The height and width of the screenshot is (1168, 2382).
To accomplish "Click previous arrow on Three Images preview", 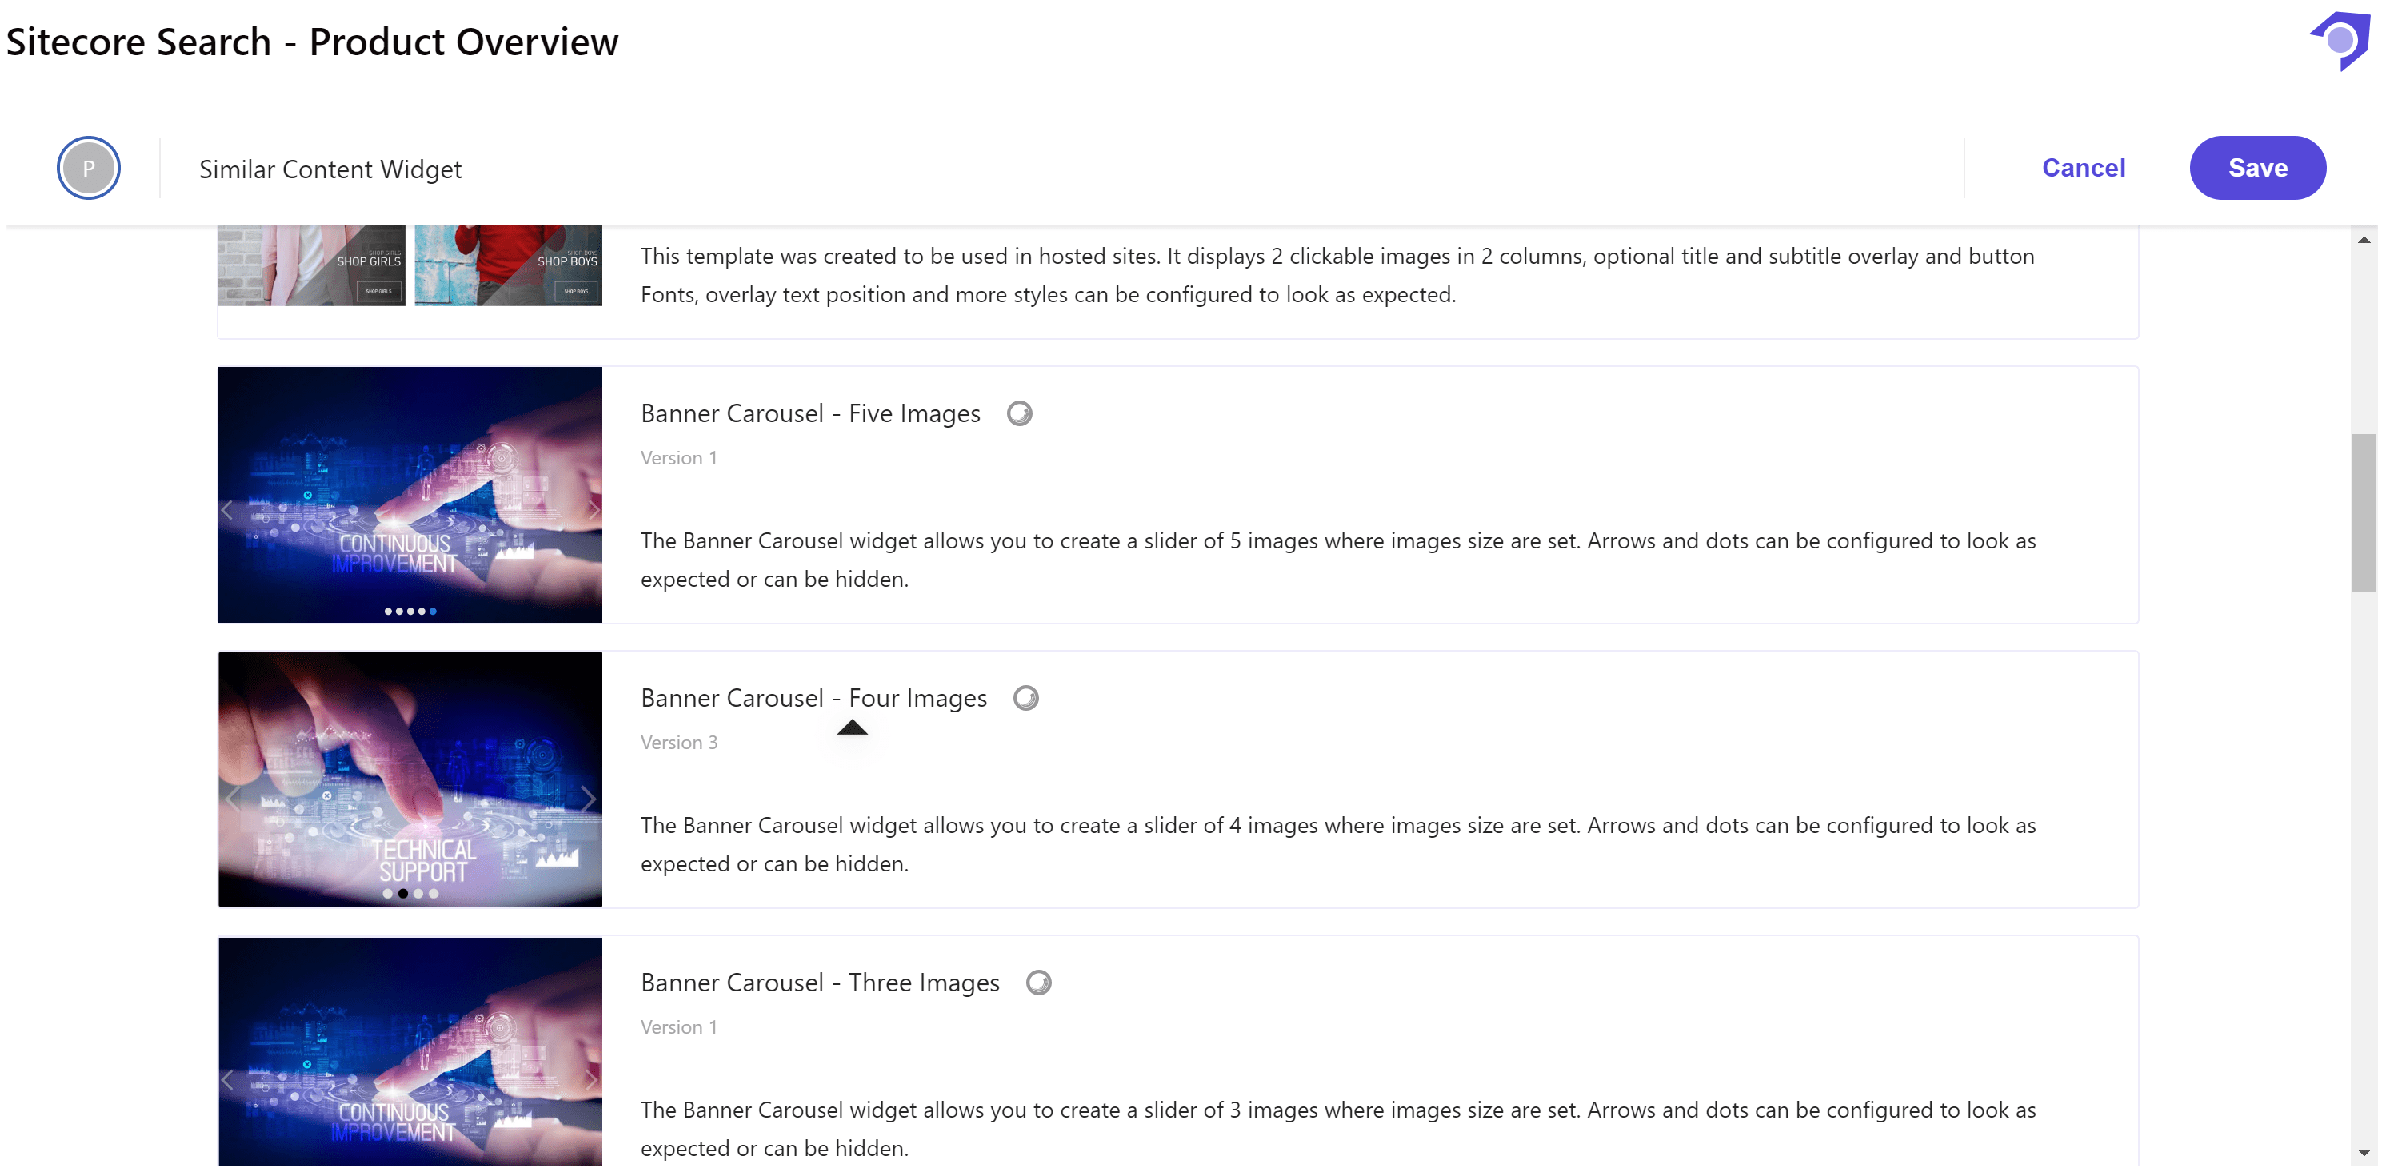I will 227,1079.
